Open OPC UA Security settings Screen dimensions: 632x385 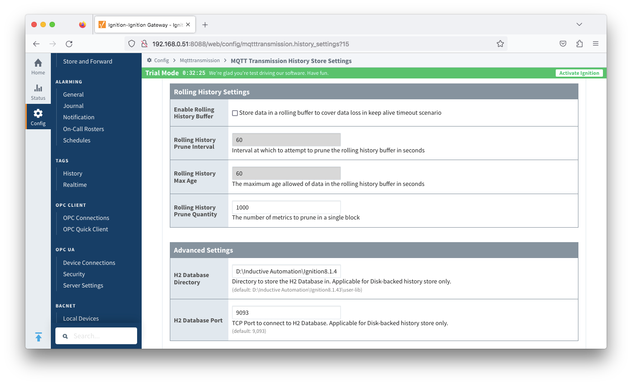tap(74, 274)
